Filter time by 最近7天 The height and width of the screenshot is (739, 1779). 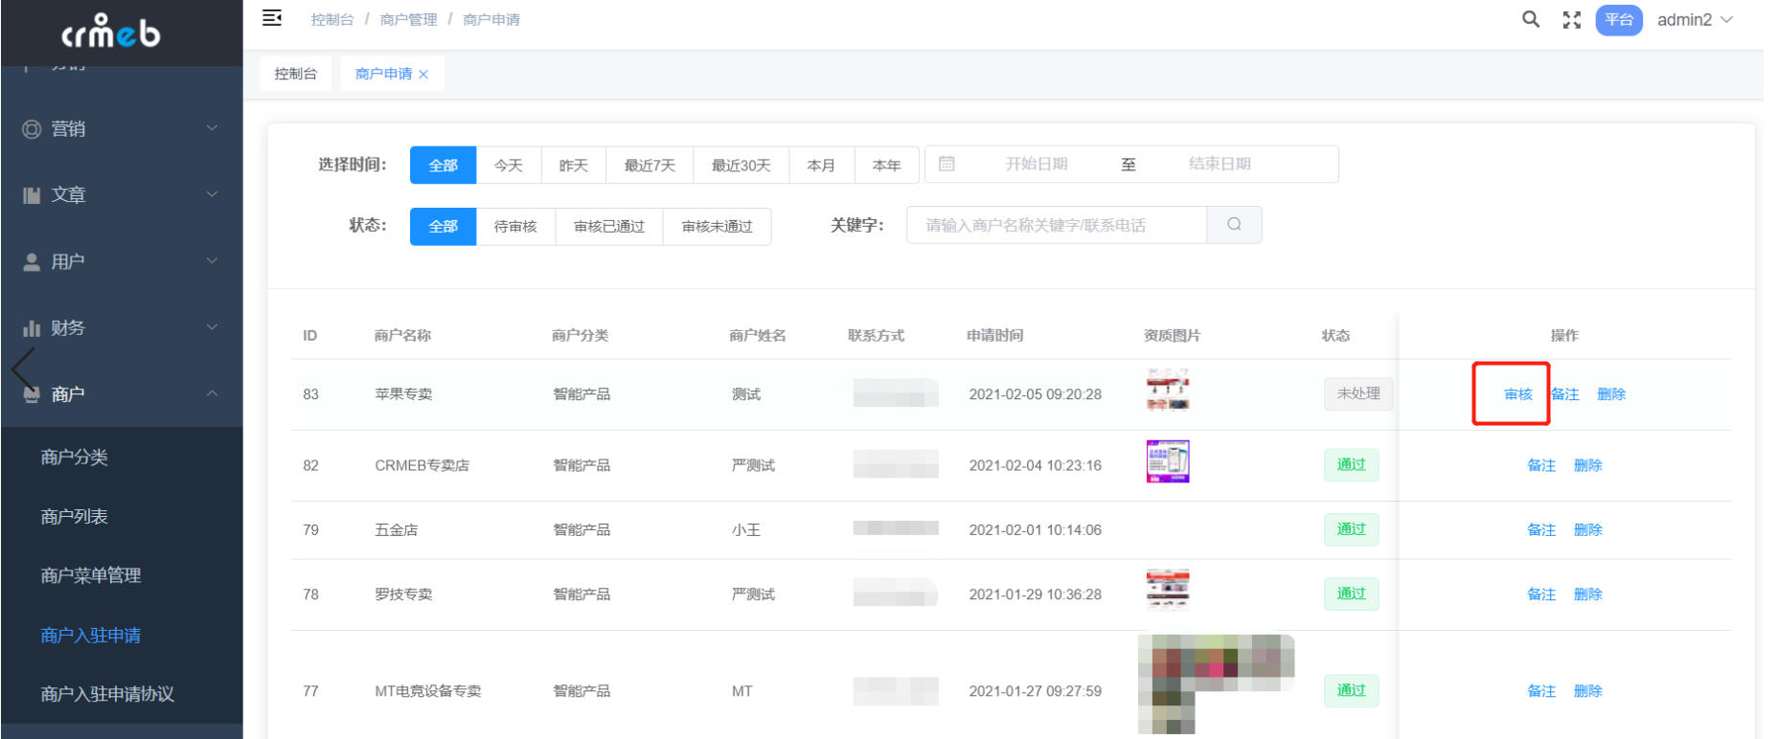[x=650, y=165]
